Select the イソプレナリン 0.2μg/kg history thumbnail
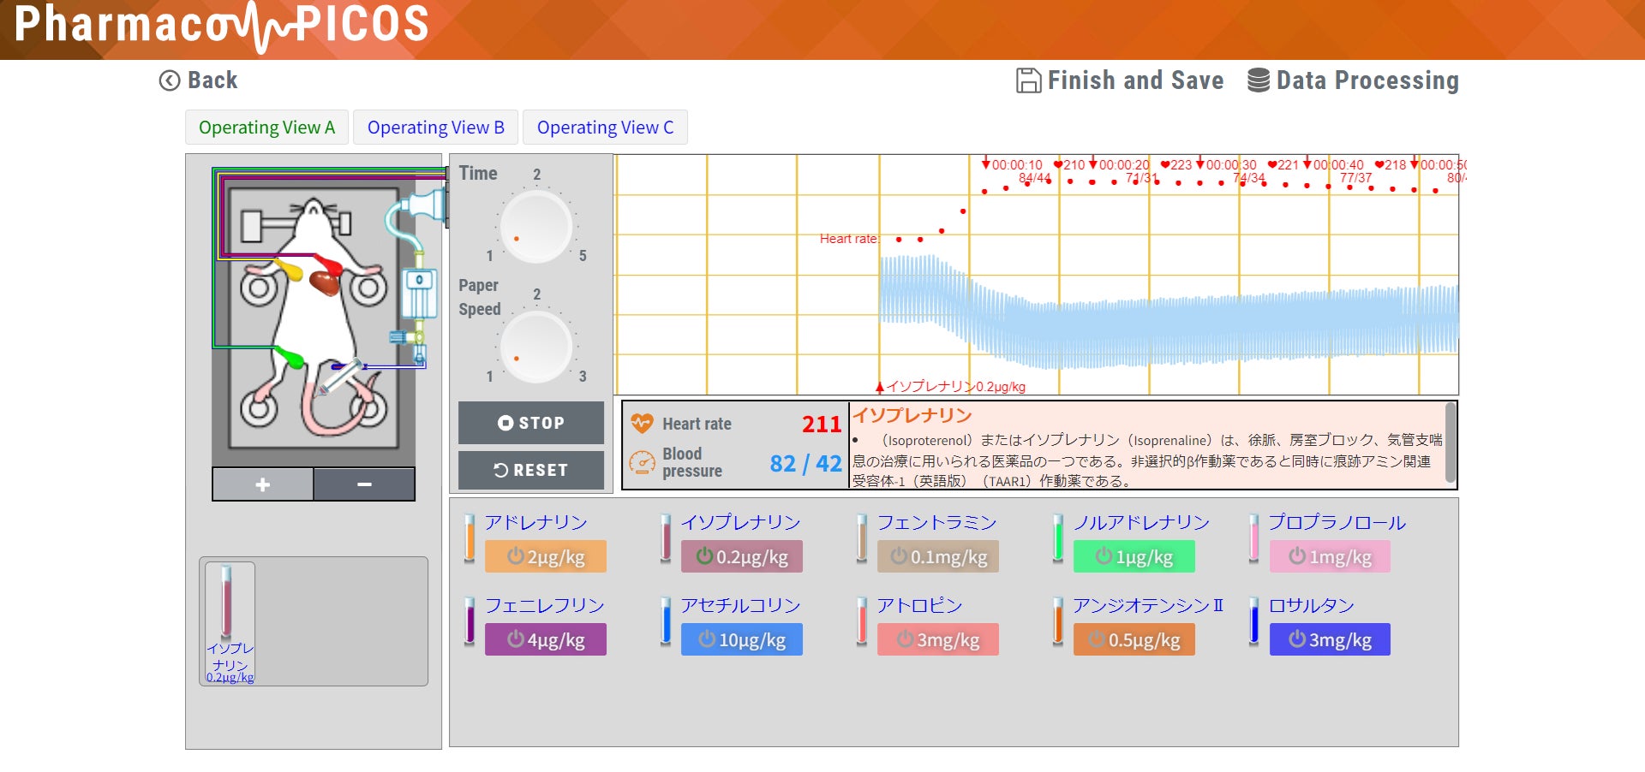 [x=230, y=622]
